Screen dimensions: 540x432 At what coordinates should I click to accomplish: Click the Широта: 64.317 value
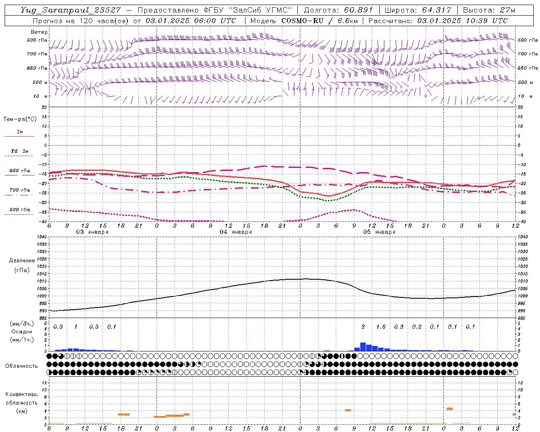click(x=417, y=10)
